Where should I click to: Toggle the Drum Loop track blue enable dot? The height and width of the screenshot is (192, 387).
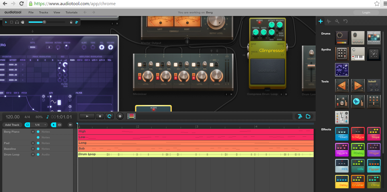pos(38,155)
